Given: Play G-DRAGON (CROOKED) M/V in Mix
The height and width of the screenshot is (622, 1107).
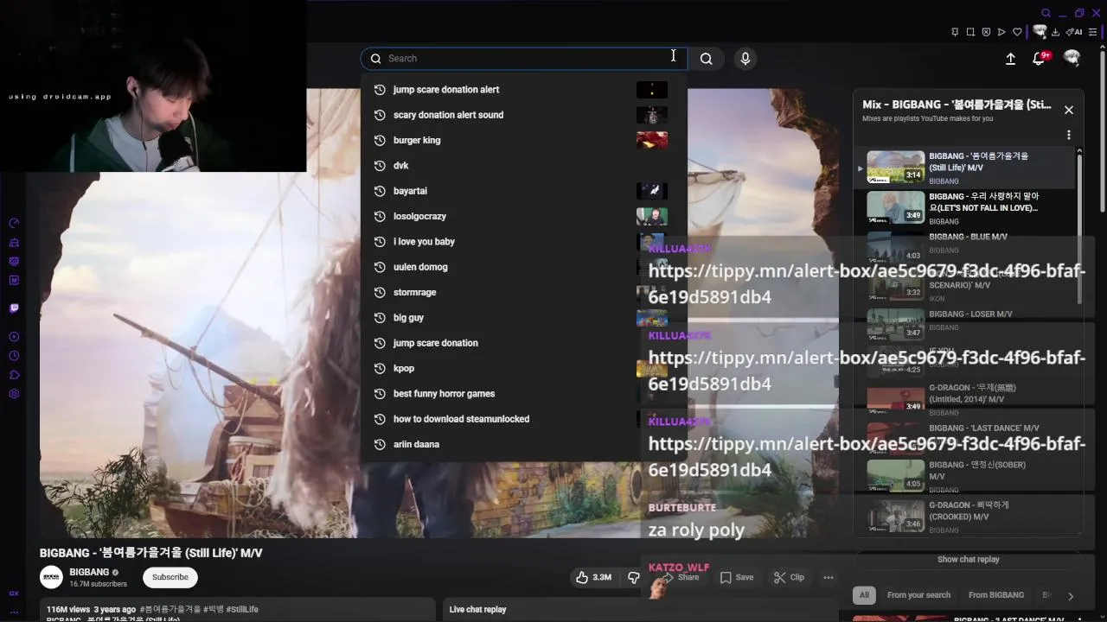Looking at the screenshot, I should pos(963,516).
